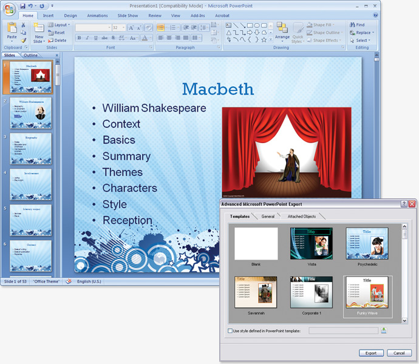This screenshot has height=364, width=419.
Task: Select the Vista template thumbnail
Action: point(312,243)
